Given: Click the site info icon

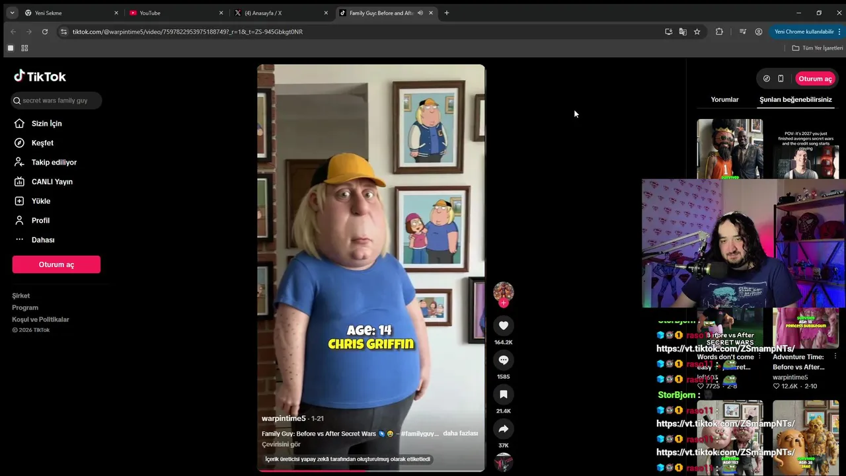Looking at the screenshot, I should (63, 32).
